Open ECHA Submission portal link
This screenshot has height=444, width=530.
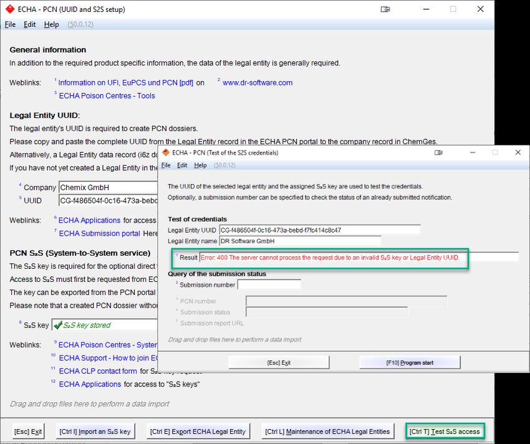[99, 233]
